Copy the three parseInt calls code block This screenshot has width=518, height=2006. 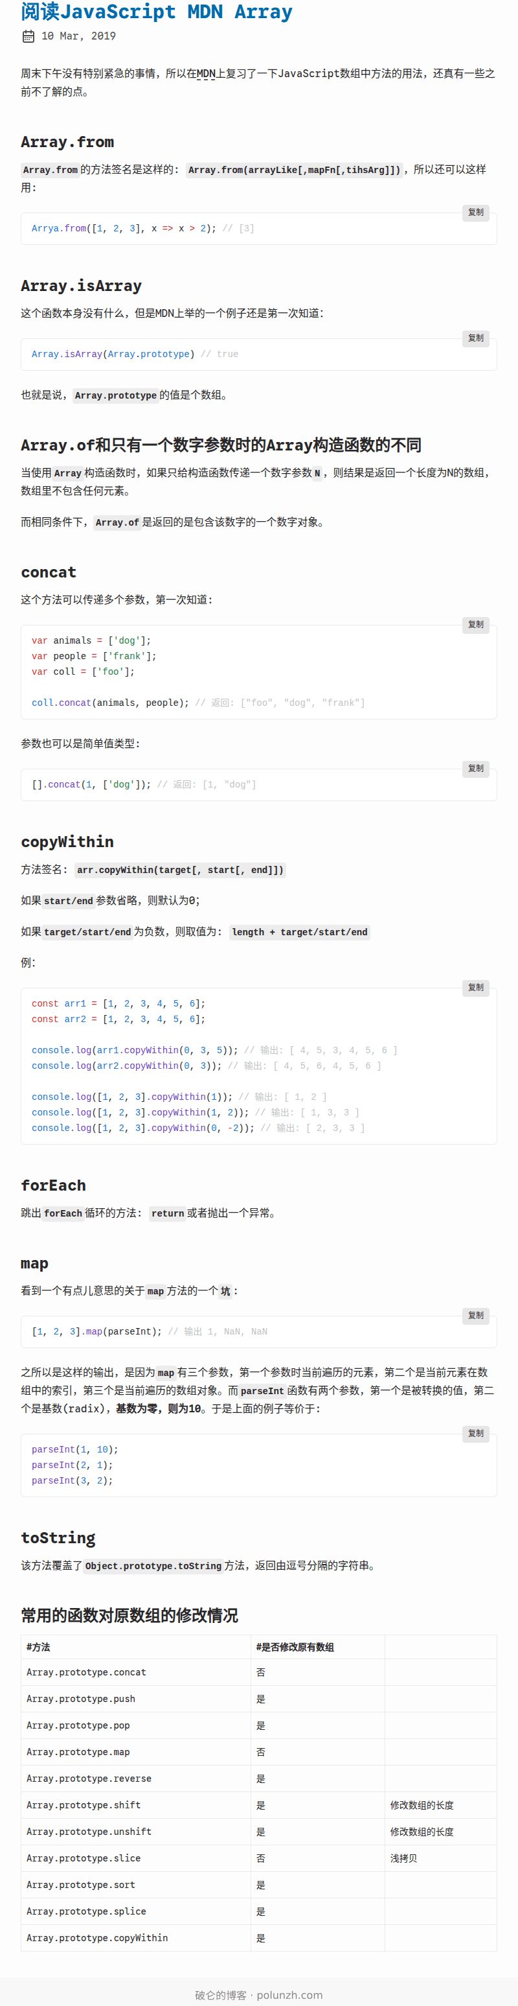click(x=475, y=1433)
